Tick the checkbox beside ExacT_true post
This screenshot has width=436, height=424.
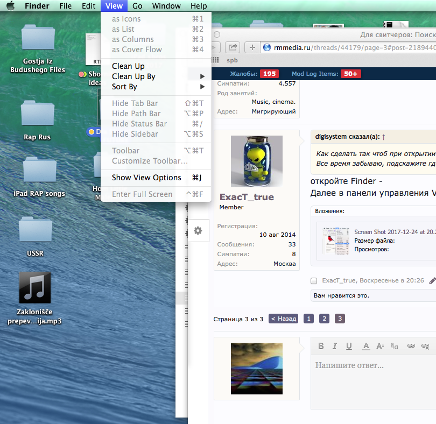314,281
